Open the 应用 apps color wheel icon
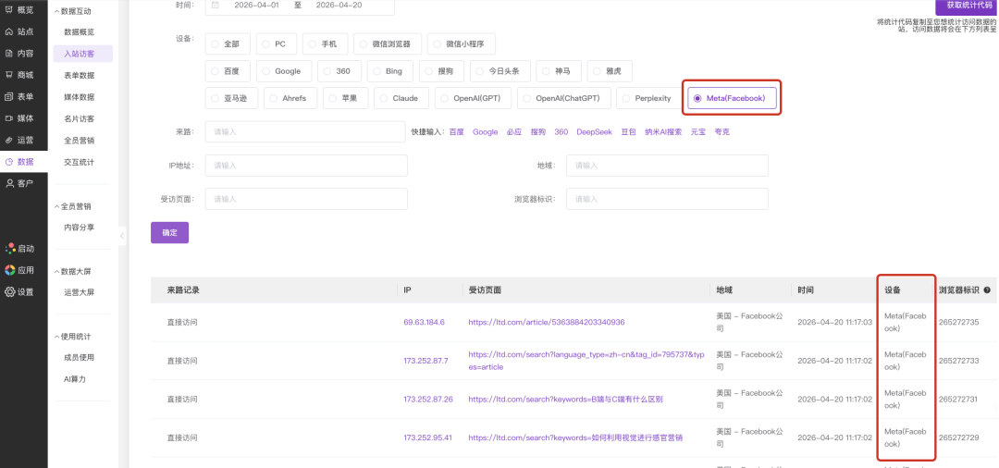 [x=9, y=270]
